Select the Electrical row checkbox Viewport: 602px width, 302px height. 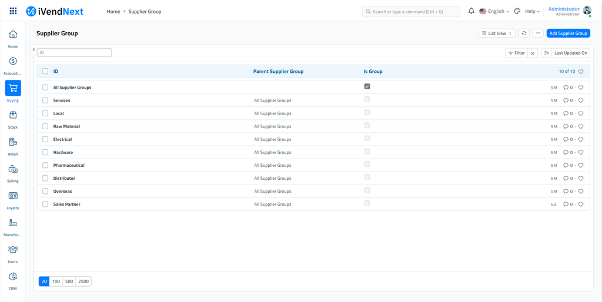point(45,139)
